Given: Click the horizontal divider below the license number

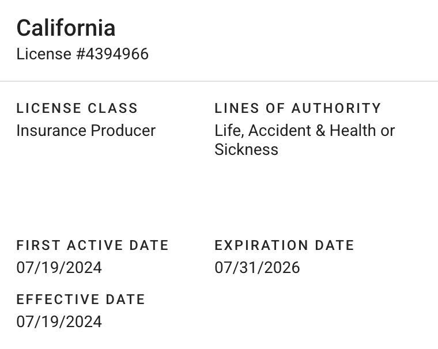Looking at the screenshot, I should (219, 81).
